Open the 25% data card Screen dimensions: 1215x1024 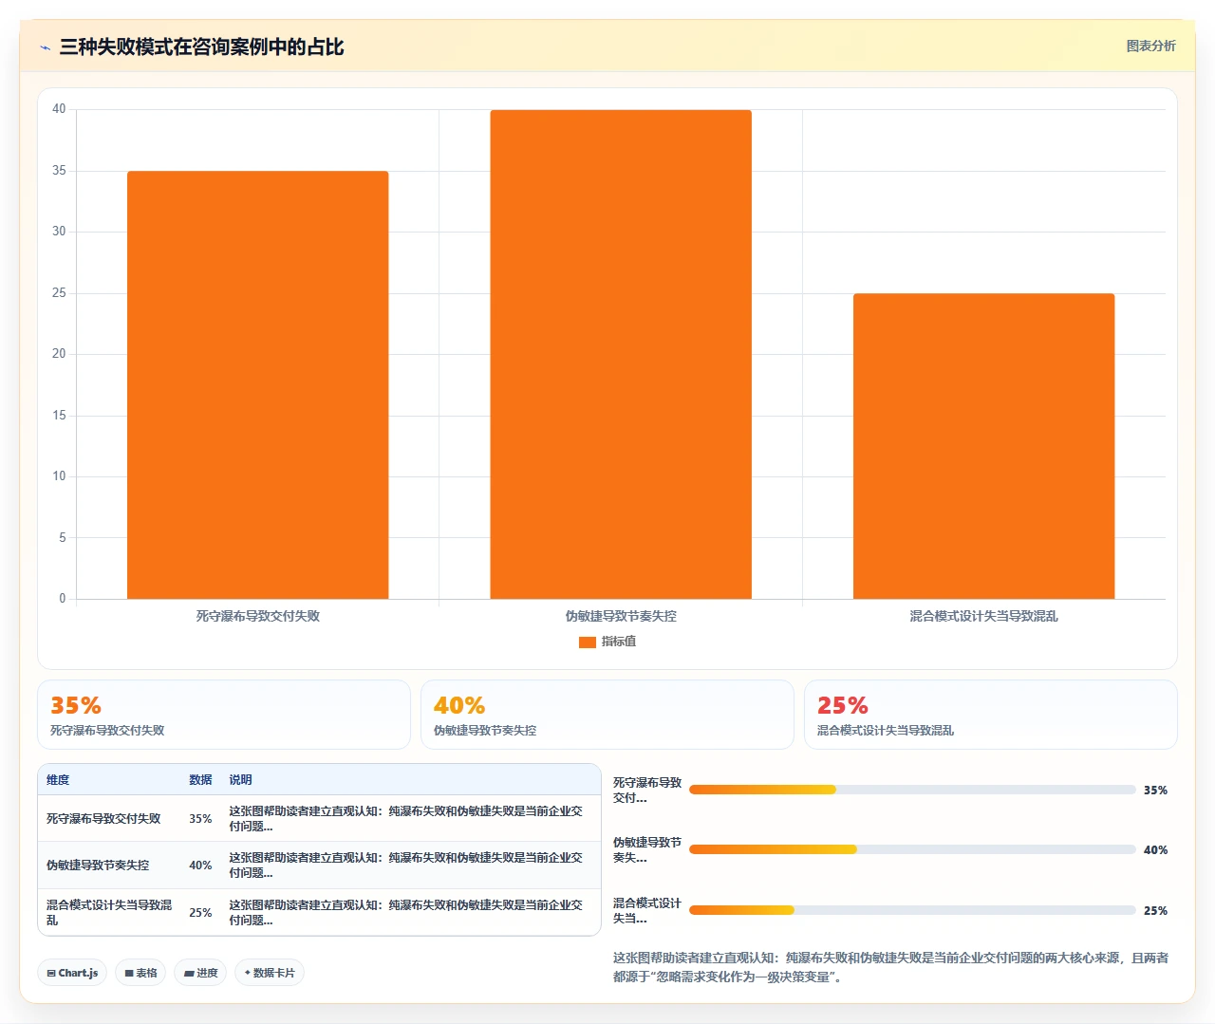click(x=991, y=715)
